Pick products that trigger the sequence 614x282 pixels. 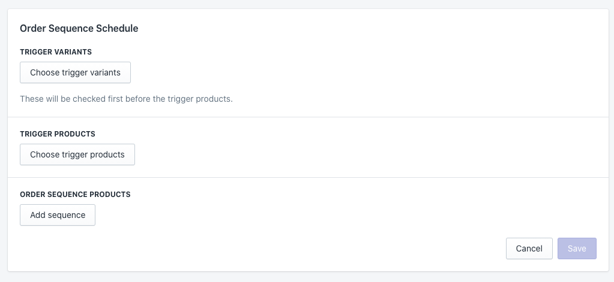pyautogui.click(x=77, y=154)
